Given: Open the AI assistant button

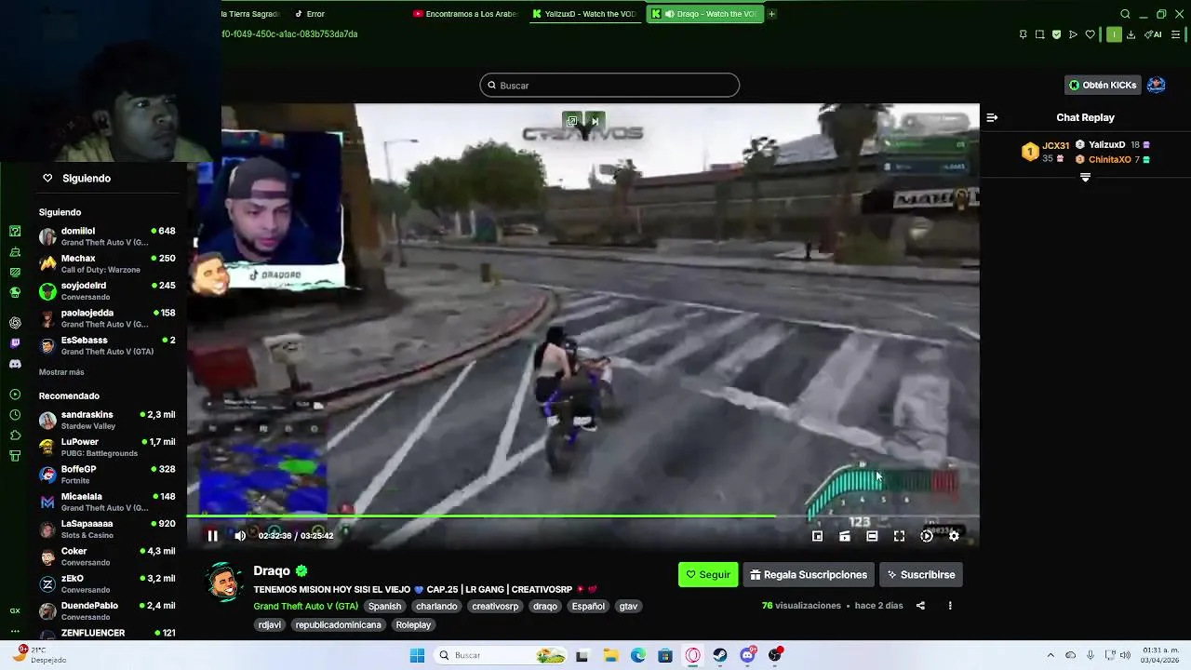Looking at the screenshot, I should point(1153,34).
